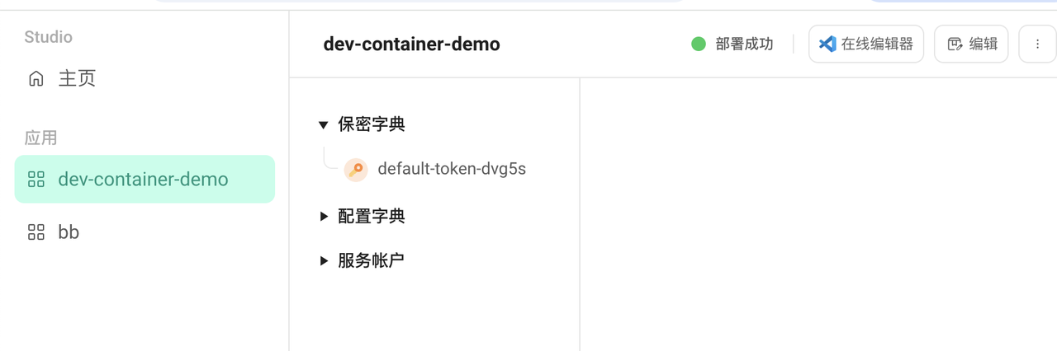Click the grid icon next to bb
Image resolution: width=1057 pixels, height=351 pixels.
36,232
